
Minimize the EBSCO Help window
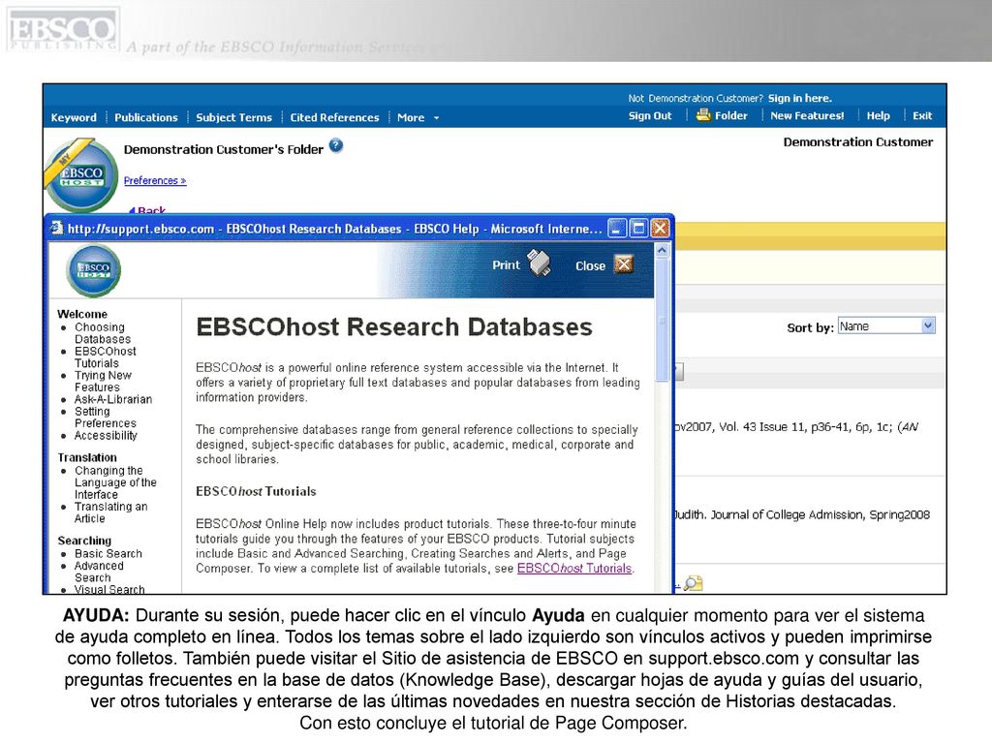[x=617, y=229]
